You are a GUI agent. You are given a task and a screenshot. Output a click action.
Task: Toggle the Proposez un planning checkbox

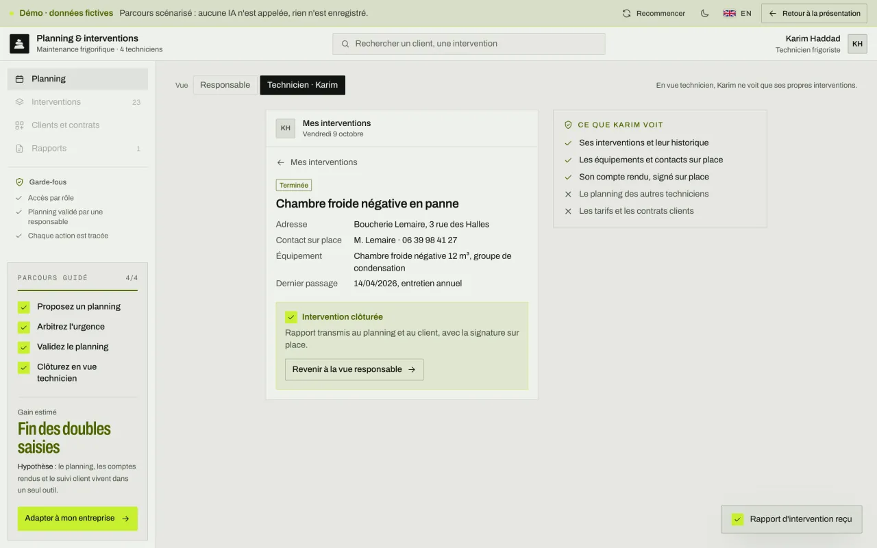24,307
